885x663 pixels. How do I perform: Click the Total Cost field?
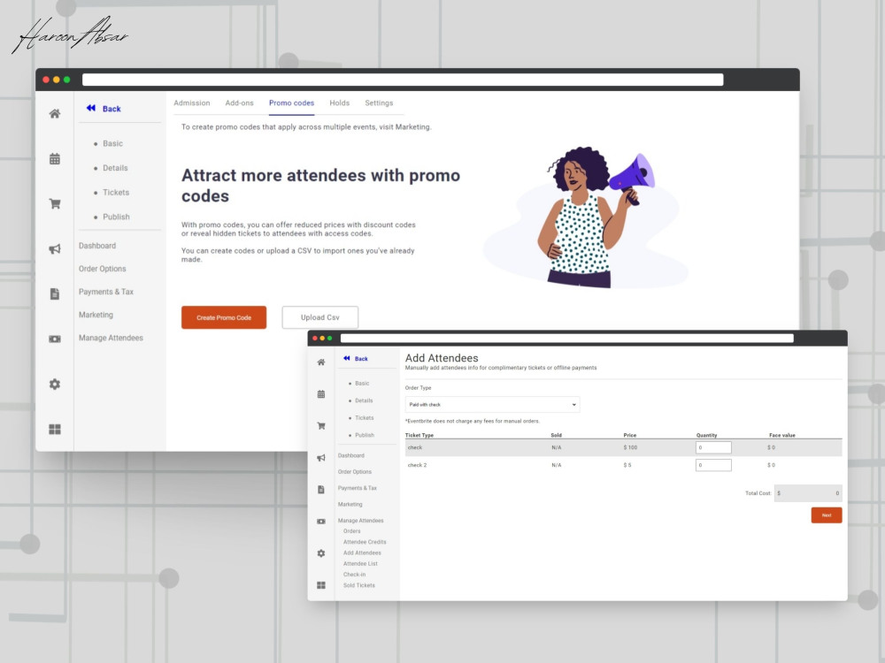(808, 493)
